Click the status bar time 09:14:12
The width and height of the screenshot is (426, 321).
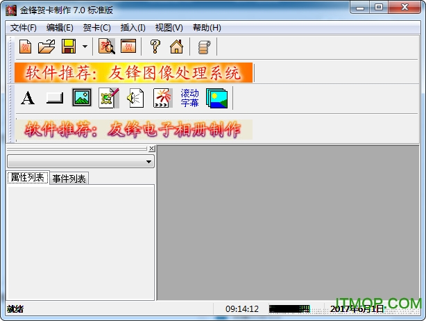pos(242,309)
